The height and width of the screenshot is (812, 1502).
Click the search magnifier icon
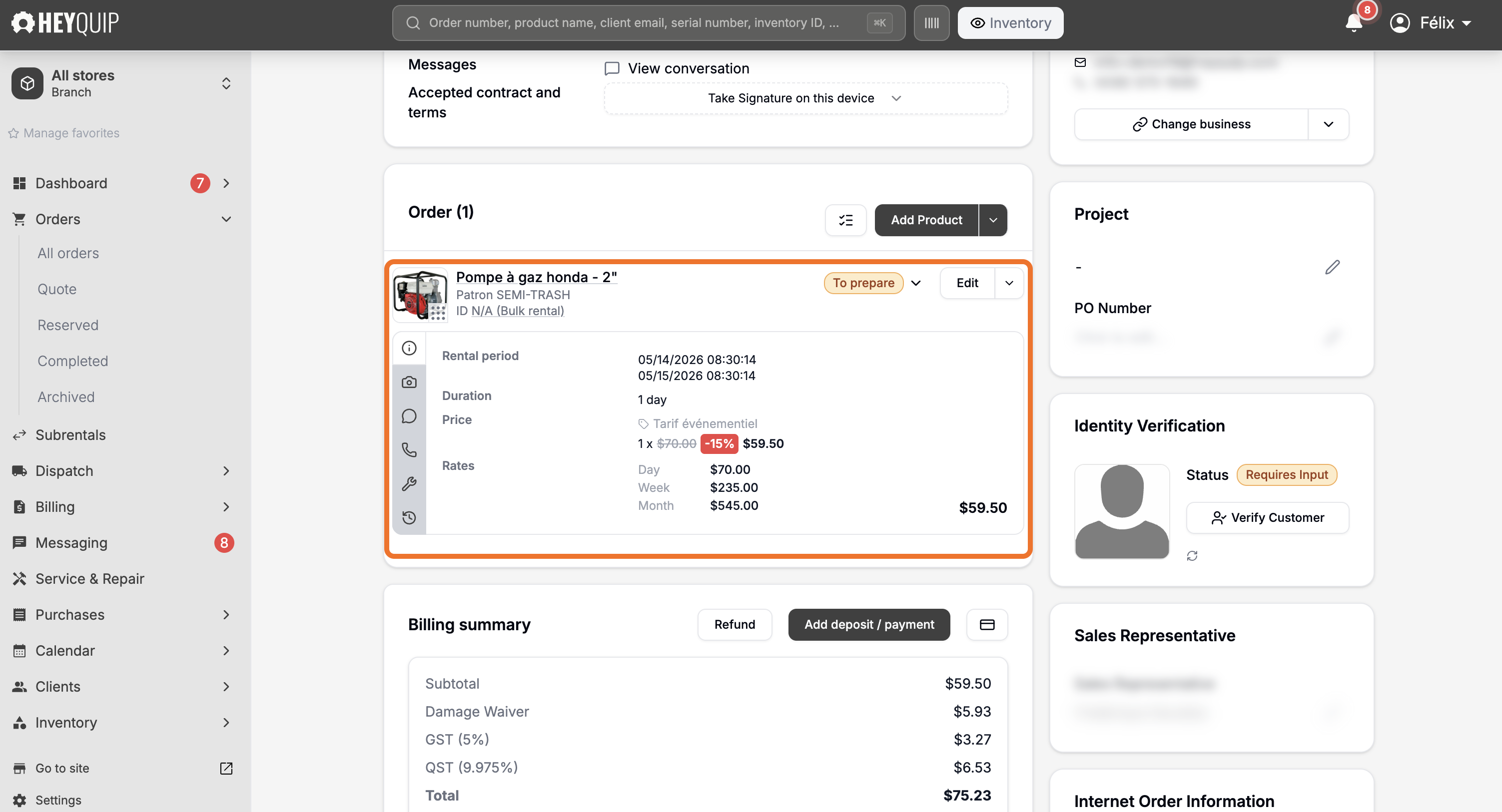413,23
